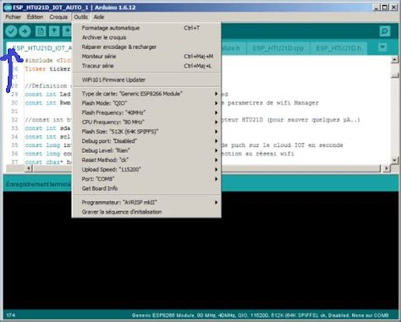
Task: Open the Serial Monitor magnifier icon
Action: point(385,31)
